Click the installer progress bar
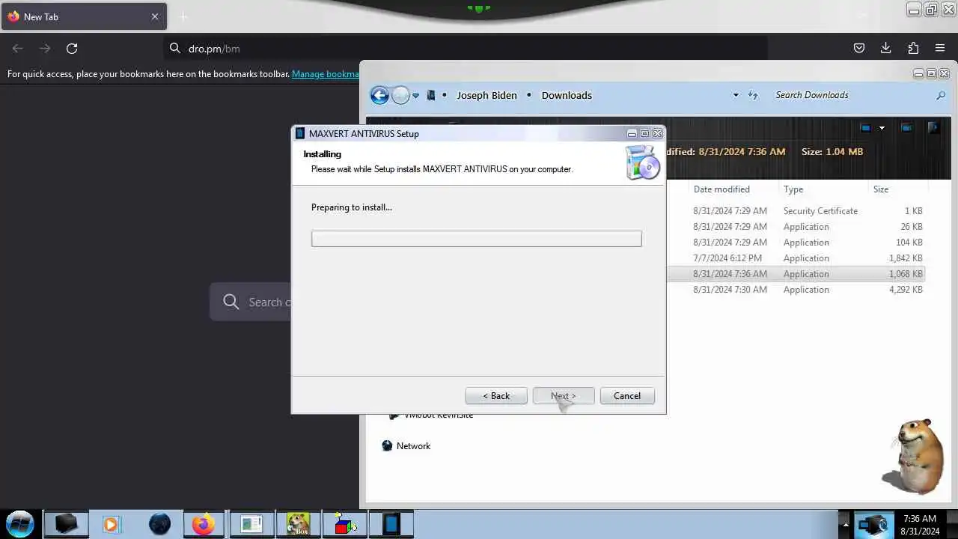This screenshot has height=539, width=958. coord(477,239)
